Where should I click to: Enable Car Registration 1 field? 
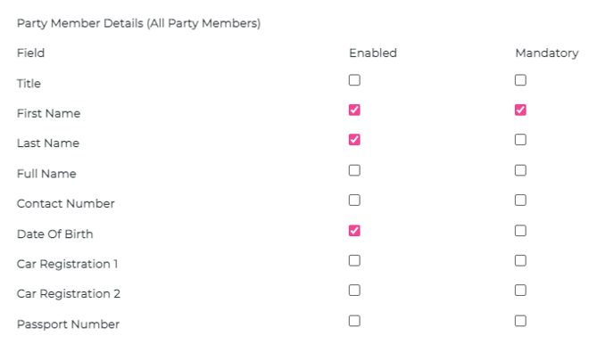(x=354, y=261)
